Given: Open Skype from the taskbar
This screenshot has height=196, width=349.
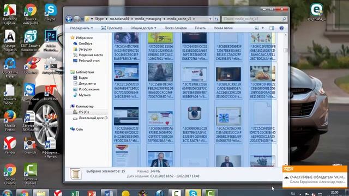Looking at the screenshot, I should 193,193.
